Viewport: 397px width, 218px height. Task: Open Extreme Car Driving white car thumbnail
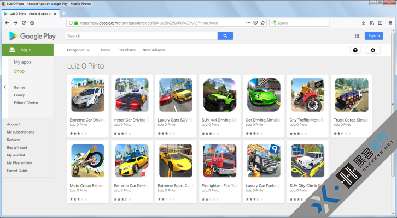(88, 95)
